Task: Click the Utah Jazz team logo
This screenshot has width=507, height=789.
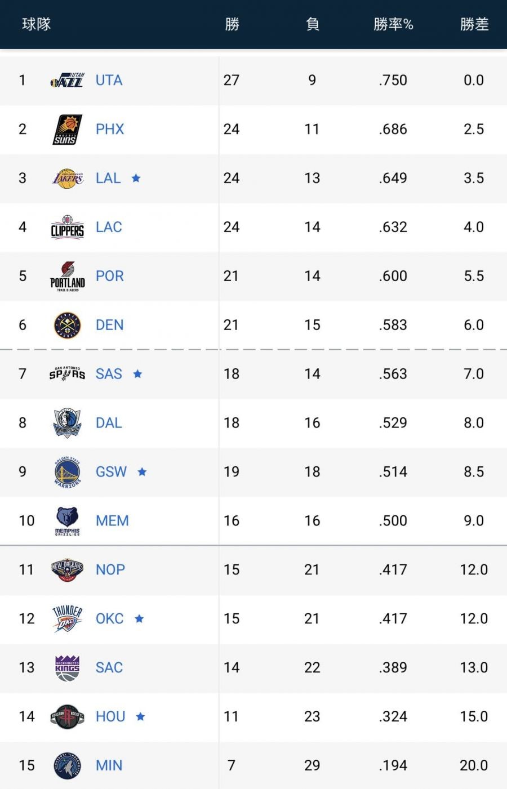Action: tap(67, 81)
